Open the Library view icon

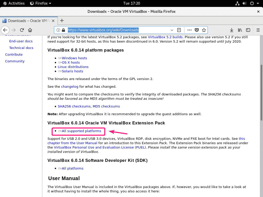240,30
